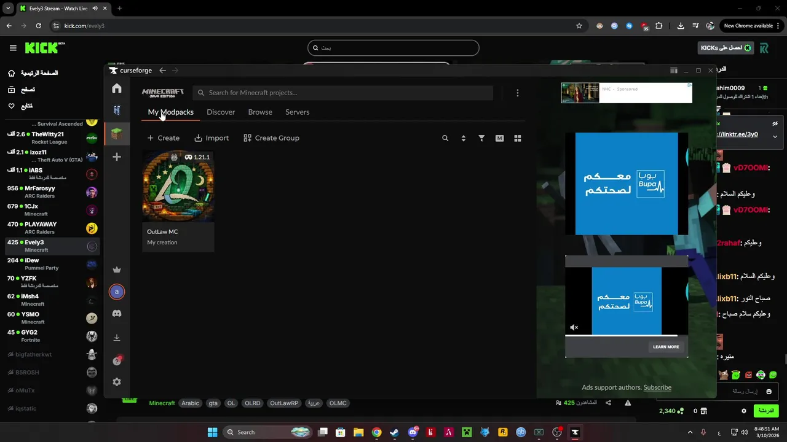
Task: Open the Kick logo homepage
Action: [x=44, y=48]
